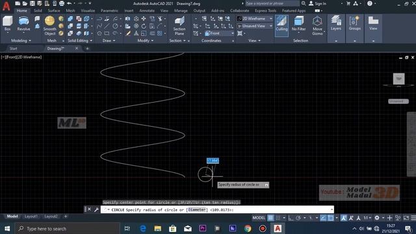This screenshot has height=234, width=416.
Task: Open the Solid ribbon tab
Action: coord(38,10)
